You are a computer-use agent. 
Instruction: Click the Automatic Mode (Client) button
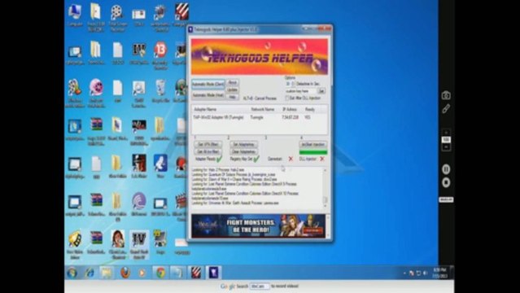point(208,85)
